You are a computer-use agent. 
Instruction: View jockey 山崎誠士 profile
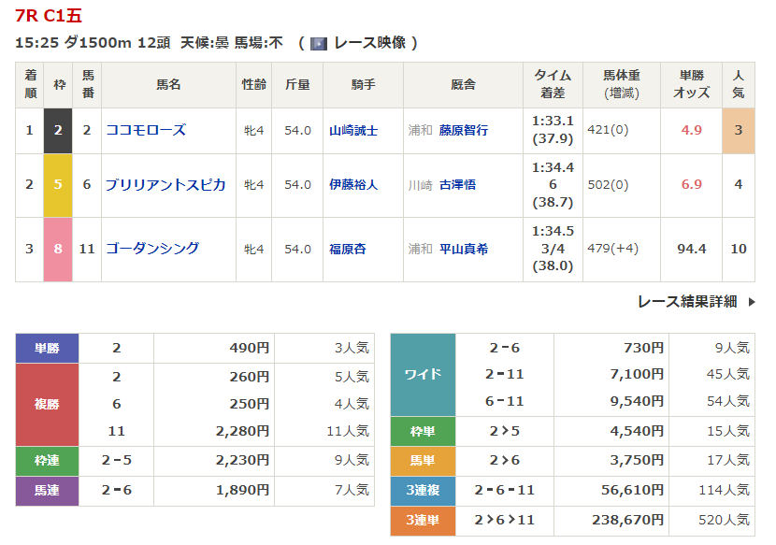(353, 131)
